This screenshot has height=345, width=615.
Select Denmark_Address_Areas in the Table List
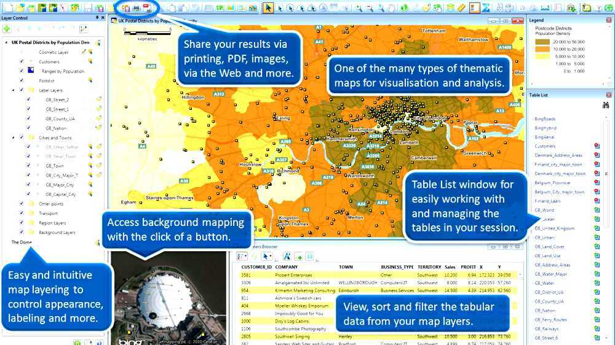558,155
